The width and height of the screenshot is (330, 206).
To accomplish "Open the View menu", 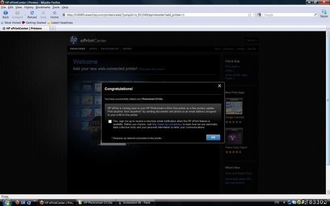I will (x=19, y=7).
